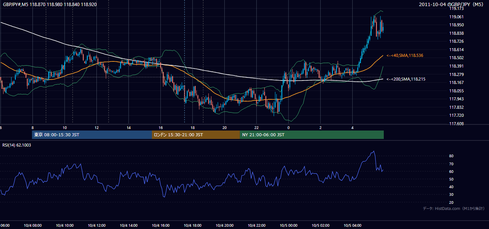Click the 2011-10-04 GBP/JPY (M5) chart title
This screenshot has width=489, height=229.
(452, 5)
